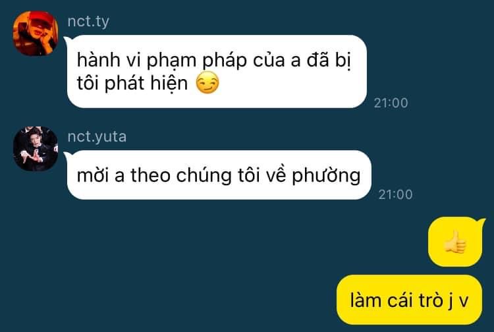
Task: Click the word 'theo' in nct.yuta's message
Action: pos(151,175)
